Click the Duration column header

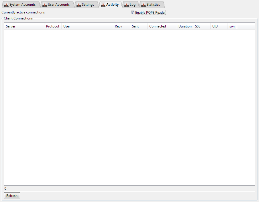(x=185, y=26)
